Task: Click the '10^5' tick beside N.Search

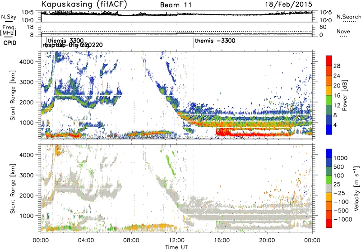Action: point(326,13)
